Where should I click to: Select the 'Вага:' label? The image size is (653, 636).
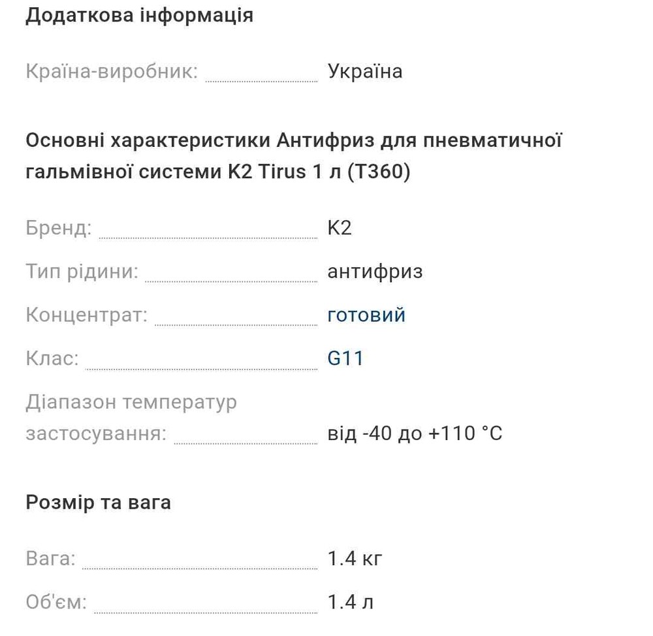[51, 559]
